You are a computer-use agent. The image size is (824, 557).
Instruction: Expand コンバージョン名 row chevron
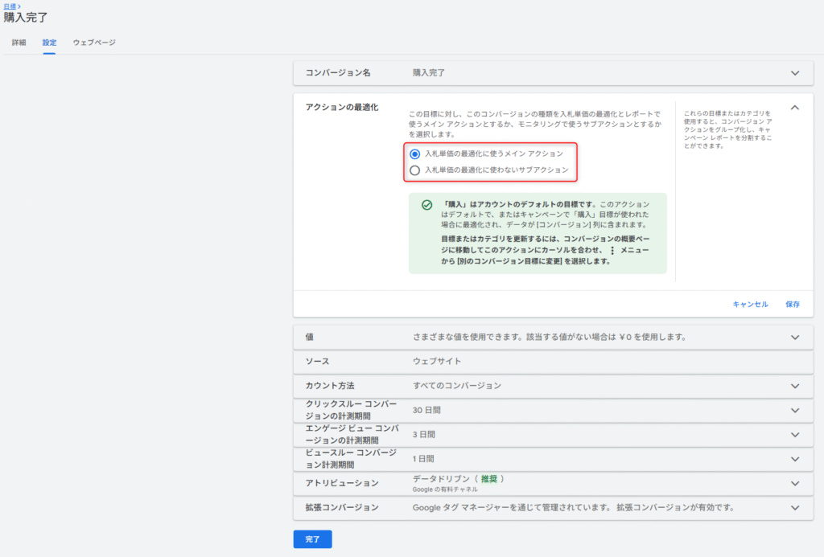pyautogui.click(x=794, y=73)
